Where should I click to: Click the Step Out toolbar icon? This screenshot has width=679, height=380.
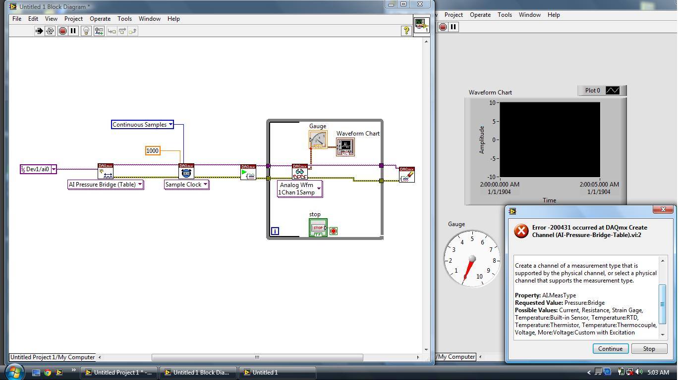(133, 31)
